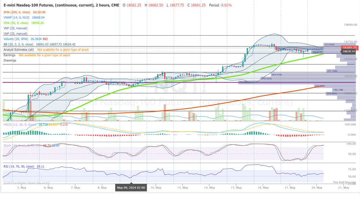Click the 6. May date axis label

click(48, 188)
